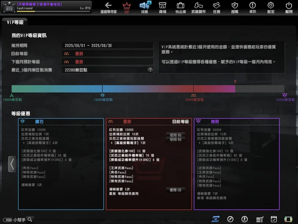Screen dimensions: 298x224
Task: Click 無限 等級顏色套用 text
Action: pos(212,198)
